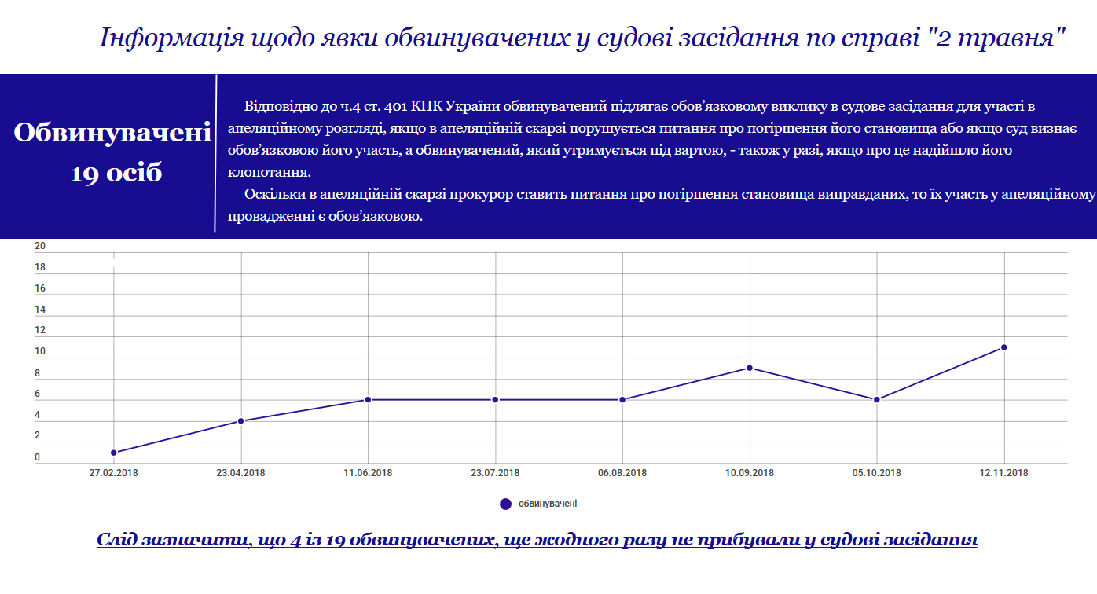The height and width of the screenshot is (594, 1097).
Task: Click the y-axis value 18
Action: click(40, 267)
